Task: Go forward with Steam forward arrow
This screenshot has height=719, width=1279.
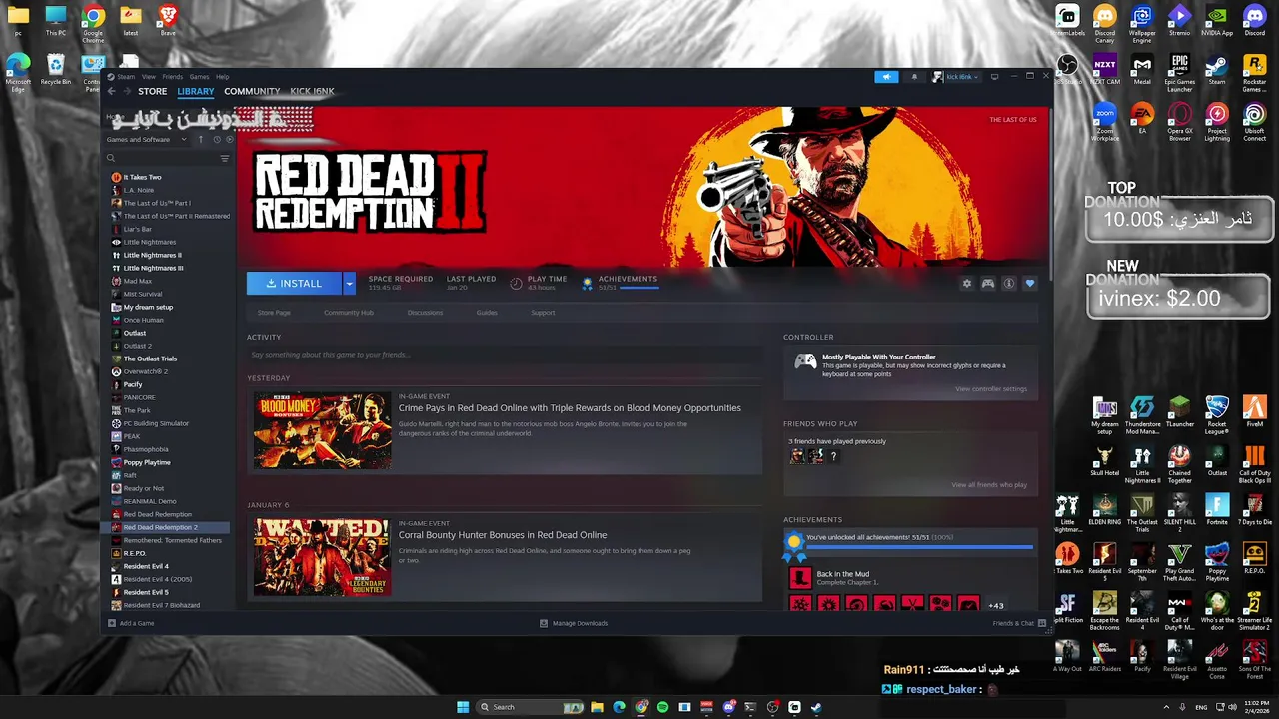Action: pyautogui.click(x=127, y=91)
